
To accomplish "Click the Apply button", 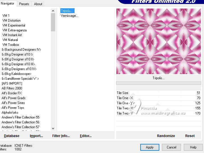I will (150, 147).
